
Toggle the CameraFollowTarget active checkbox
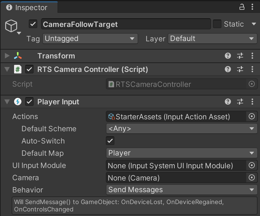click(x=33, y=24)
